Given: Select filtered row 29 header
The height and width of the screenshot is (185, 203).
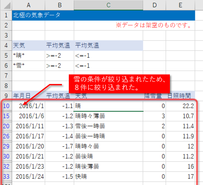Looking at the screenshot, I should [6, 146].
